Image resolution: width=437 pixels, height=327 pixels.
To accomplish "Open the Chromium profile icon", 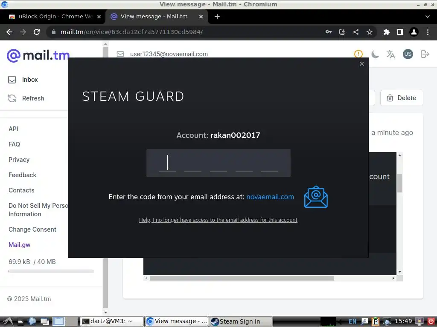I will [x=414, y=32].
